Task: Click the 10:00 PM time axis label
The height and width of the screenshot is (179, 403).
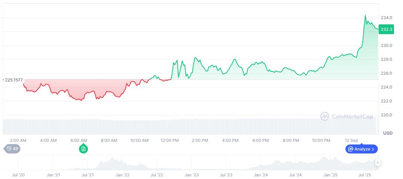Action: 321,140
